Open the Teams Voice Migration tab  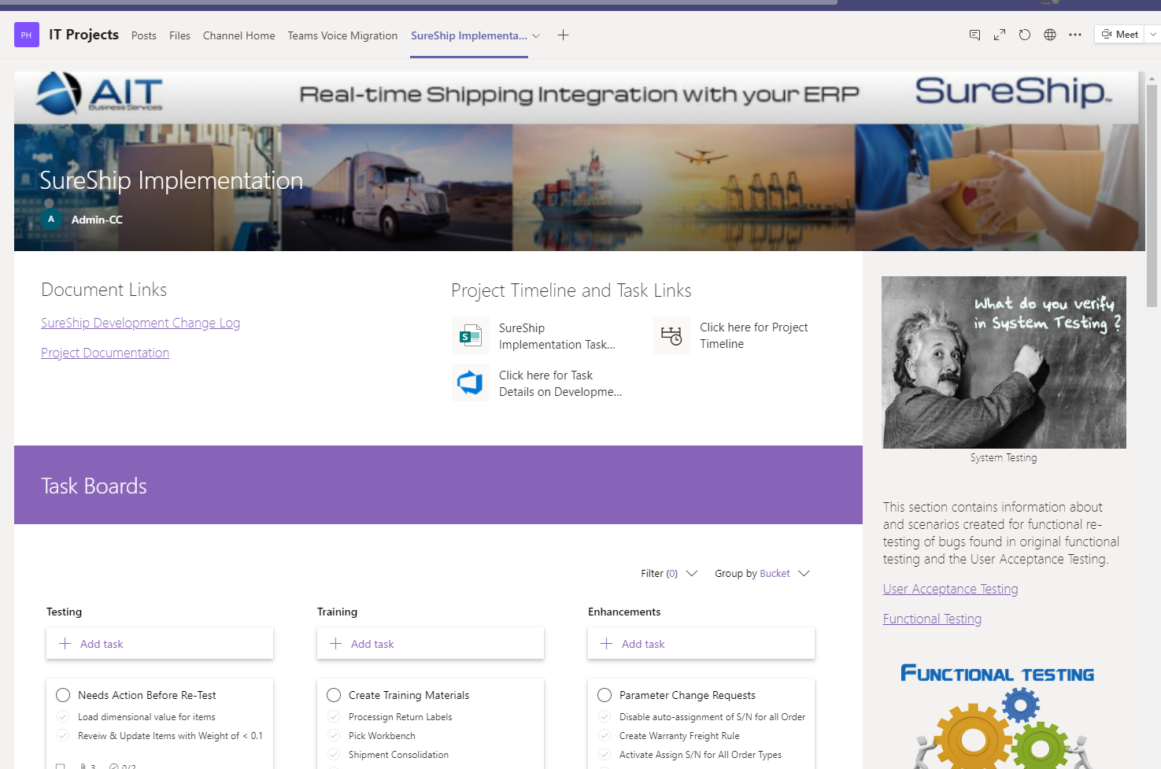(342, 35)
